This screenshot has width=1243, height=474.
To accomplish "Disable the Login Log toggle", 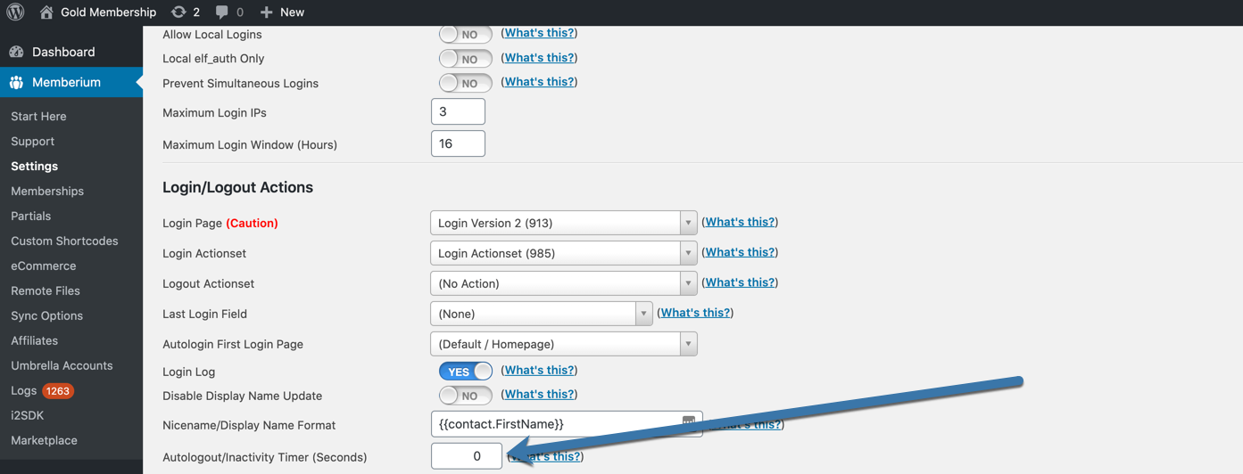I will coord(465,372).
